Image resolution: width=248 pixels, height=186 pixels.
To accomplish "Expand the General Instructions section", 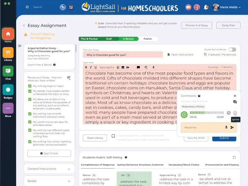I will (49, 169).
